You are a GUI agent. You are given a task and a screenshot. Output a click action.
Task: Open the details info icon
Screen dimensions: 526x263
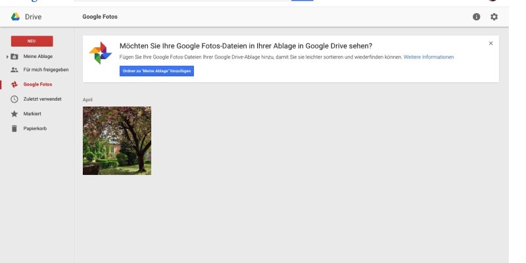point(477,16)
